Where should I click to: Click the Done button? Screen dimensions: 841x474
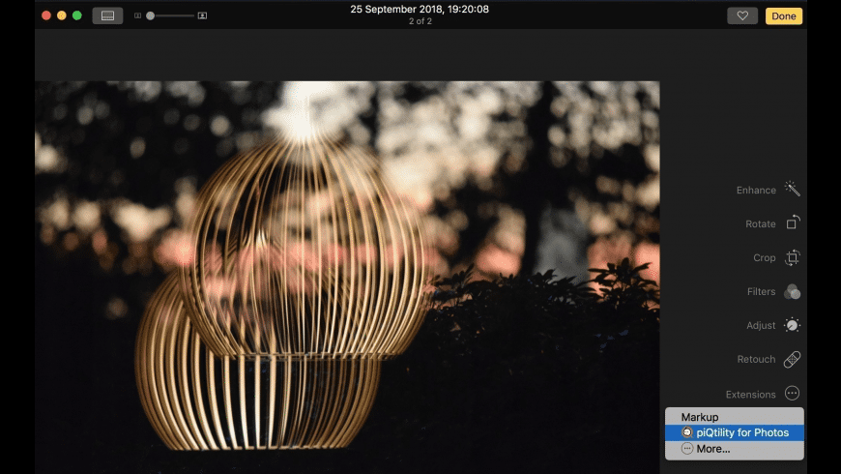click(x=784, y=15)
